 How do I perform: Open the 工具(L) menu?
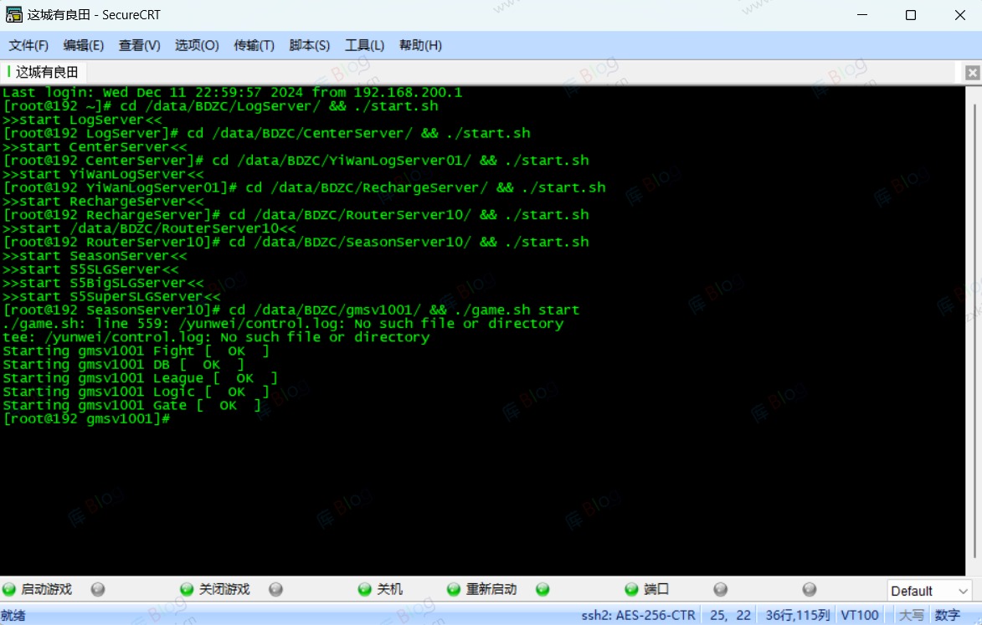(364, 45)
